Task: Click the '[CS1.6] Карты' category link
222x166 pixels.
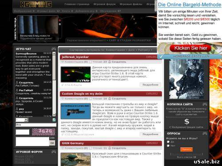Action: pyautogui.click(x=73, y=85)
